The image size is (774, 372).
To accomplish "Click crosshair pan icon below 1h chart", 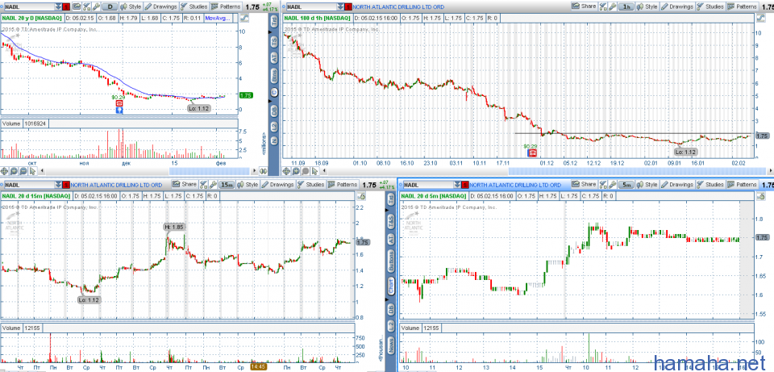I will (x=285, y=171).
